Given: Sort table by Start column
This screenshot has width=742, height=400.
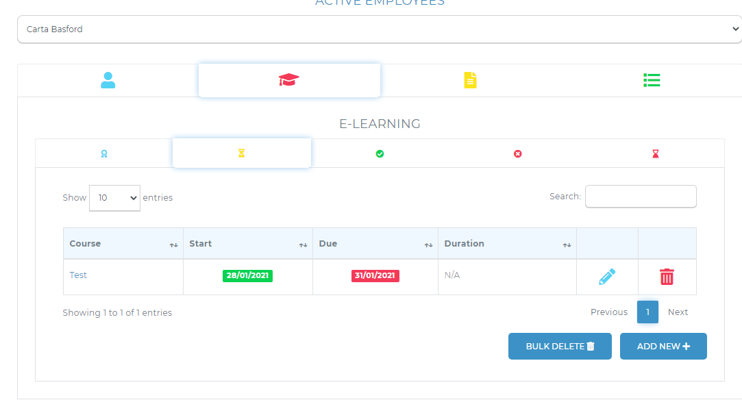Looking at the screenshot, I should 248,244.
